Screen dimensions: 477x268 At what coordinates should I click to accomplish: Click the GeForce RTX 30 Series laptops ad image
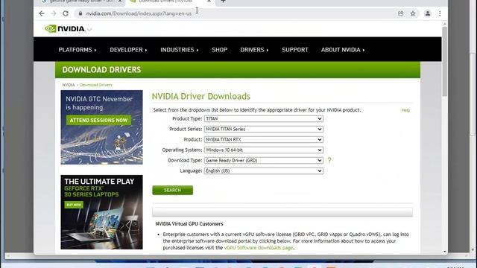click(101, 212)
